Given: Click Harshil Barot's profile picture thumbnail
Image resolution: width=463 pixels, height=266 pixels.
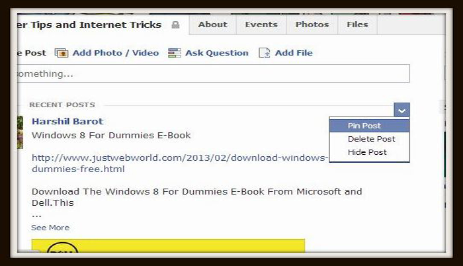Looking at the screenshot, I should tap(20, 132).
